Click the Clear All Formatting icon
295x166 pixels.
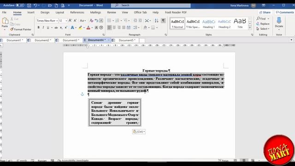[x=91, y=20]
